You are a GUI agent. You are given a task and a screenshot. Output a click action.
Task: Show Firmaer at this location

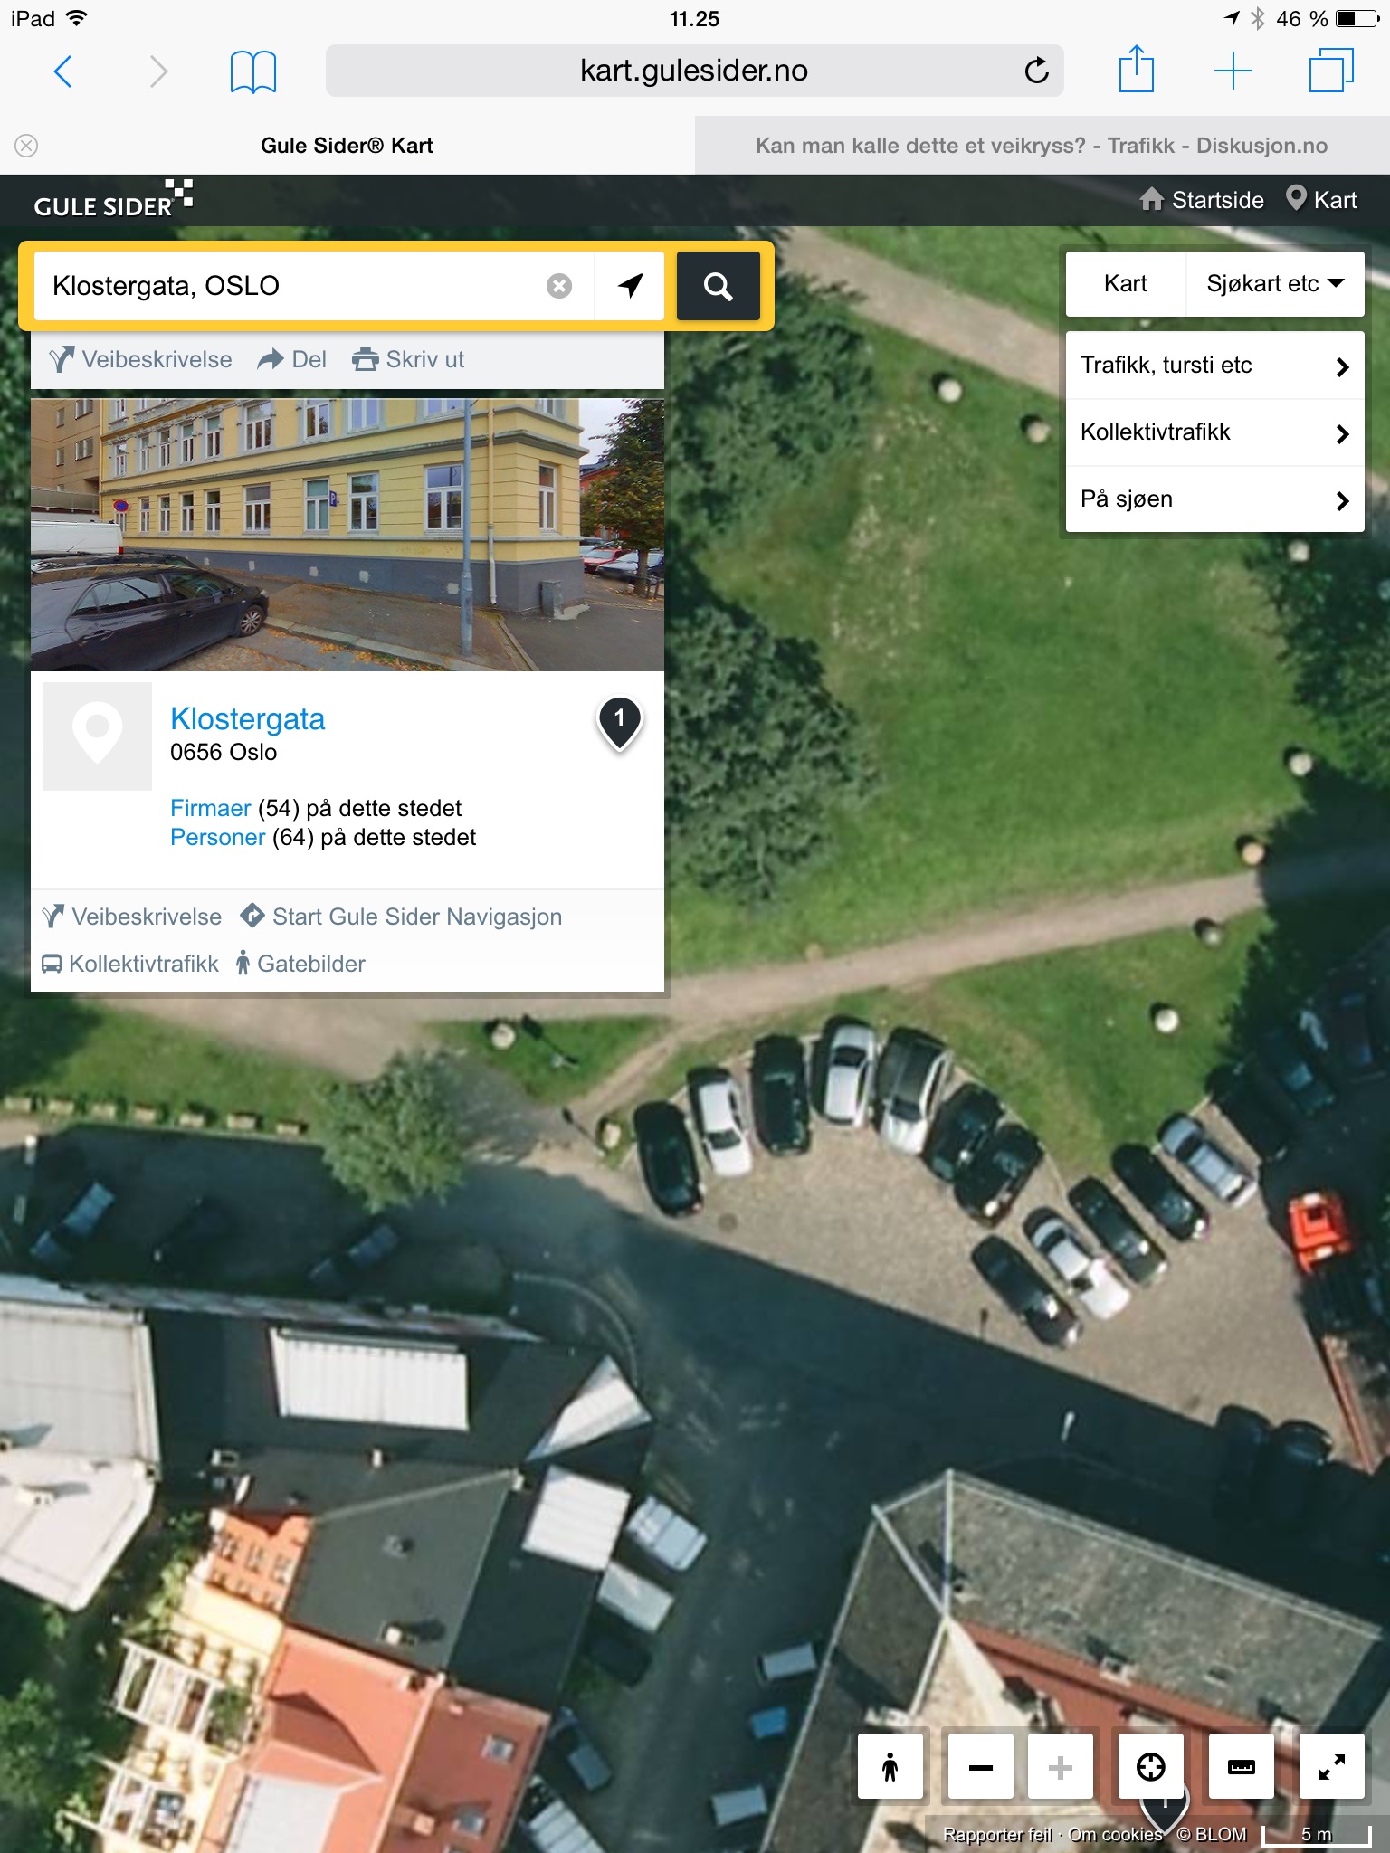tap(210, 808)
